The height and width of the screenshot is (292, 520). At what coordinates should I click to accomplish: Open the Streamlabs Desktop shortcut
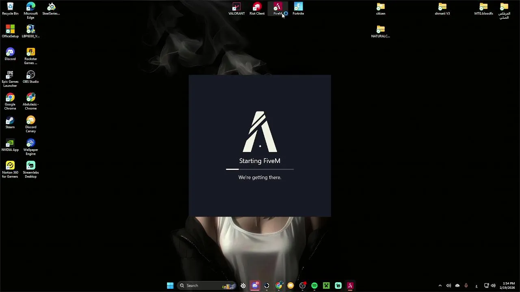point(30,170)
